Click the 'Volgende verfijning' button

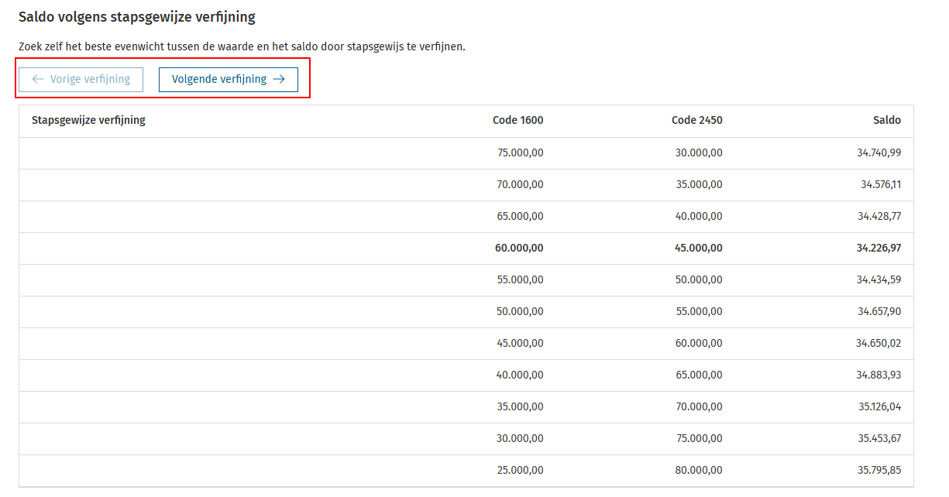click(x=228, y=79)
